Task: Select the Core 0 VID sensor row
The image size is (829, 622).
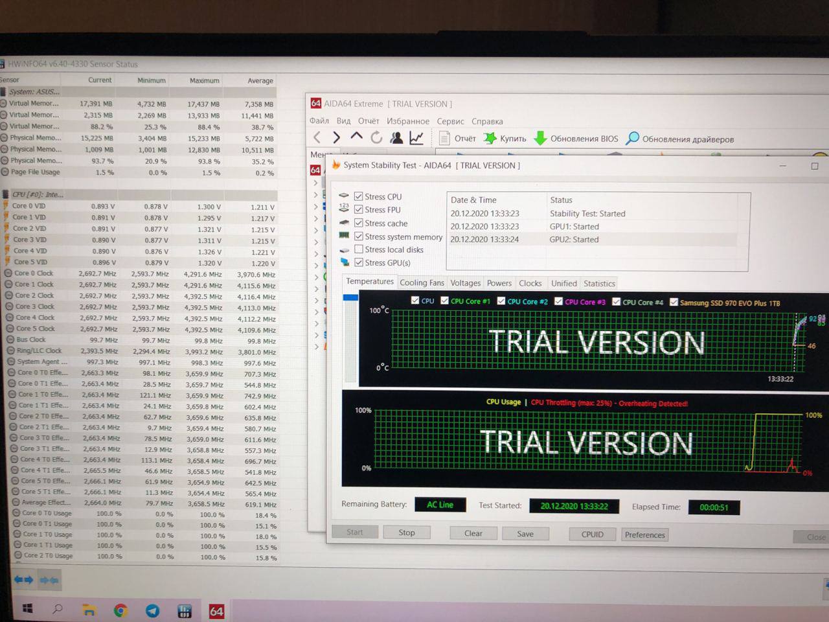Action: coord(139,206)
